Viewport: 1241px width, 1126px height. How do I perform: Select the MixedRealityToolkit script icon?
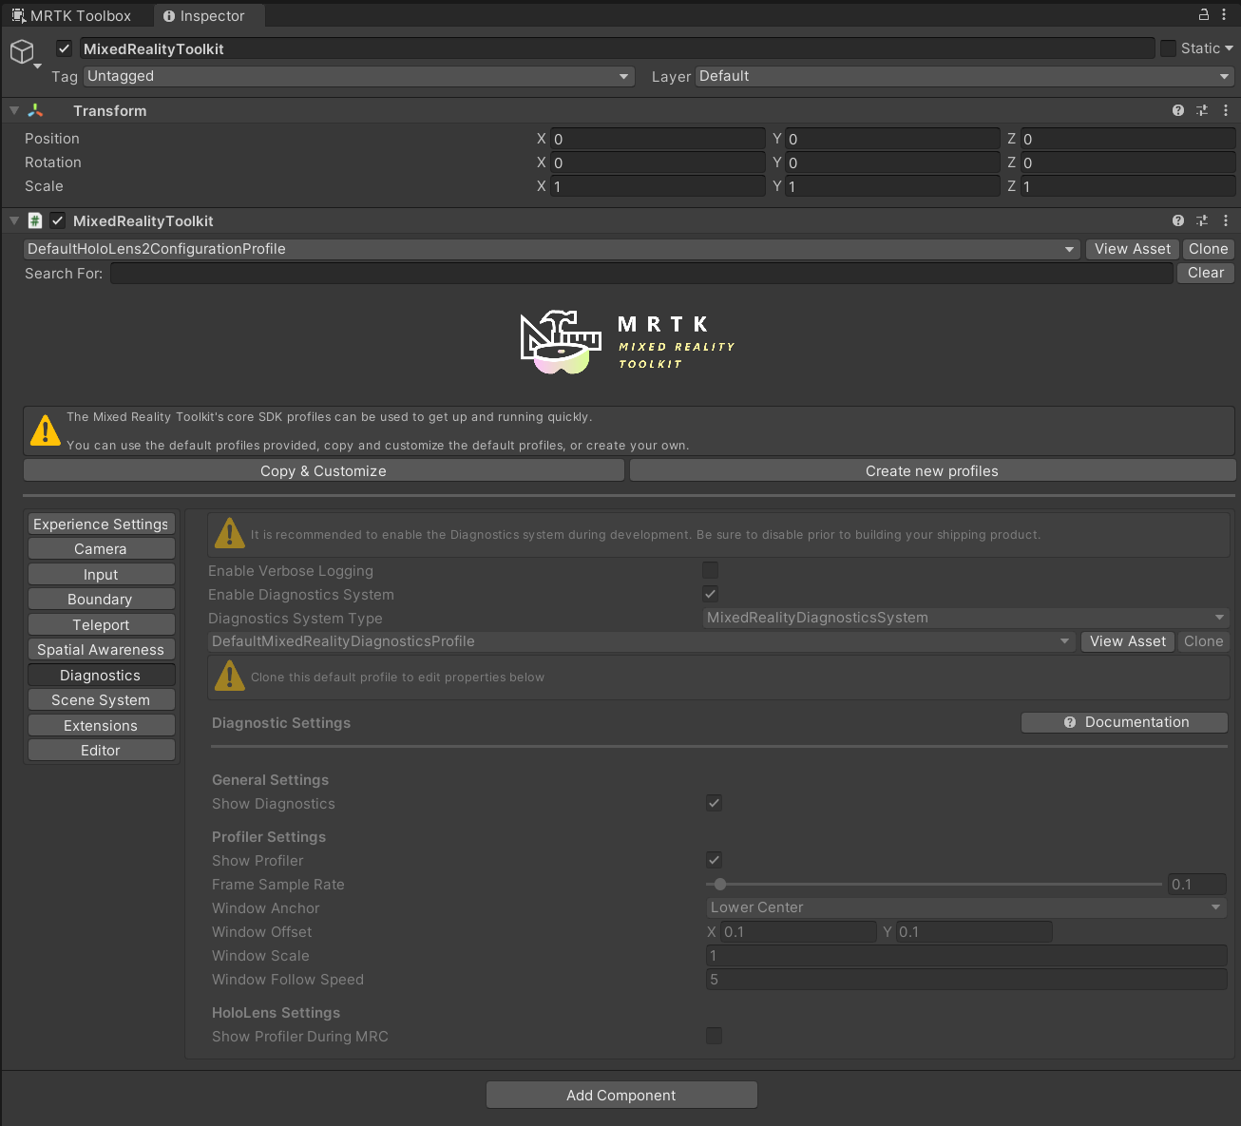tap(34, 220)
